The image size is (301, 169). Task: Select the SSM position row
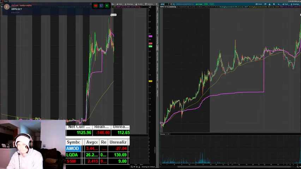[97, 161]
